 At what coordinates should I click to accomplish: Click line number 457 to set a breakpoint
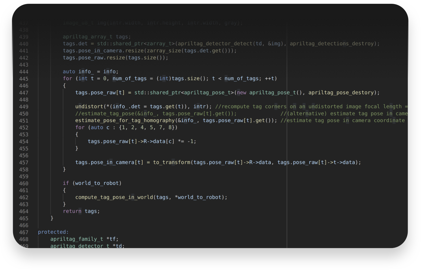click(x=24, y=162)
